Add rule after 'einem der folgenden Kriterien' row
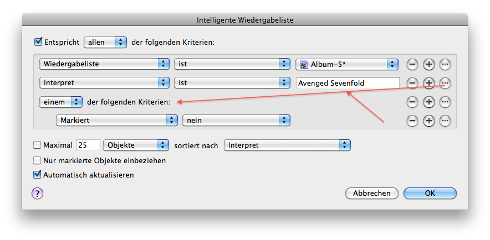This screenshot has height=240, width=490. click(429, 102)
